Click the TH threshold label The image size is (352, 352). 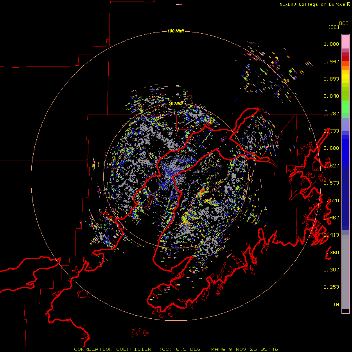[336, 305]
